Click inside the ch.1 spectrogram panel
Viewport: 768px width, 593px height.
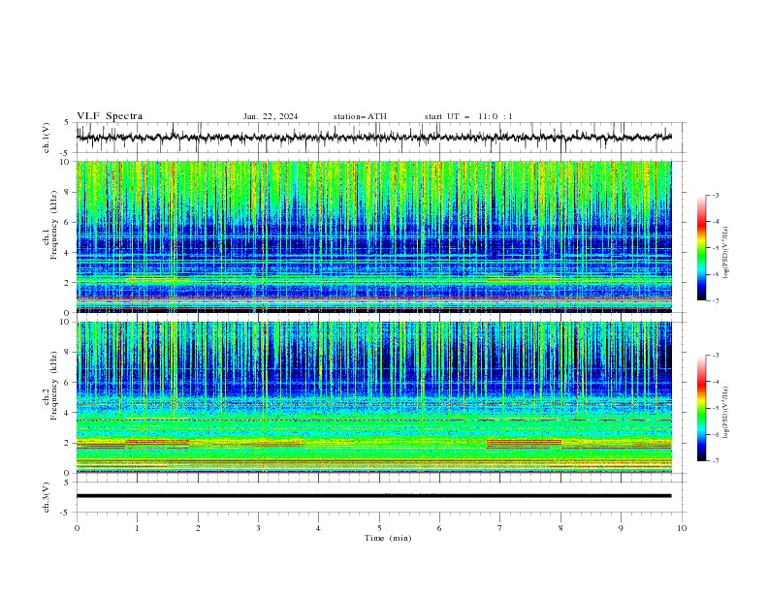pyautogui.click(x=373, y=236)
